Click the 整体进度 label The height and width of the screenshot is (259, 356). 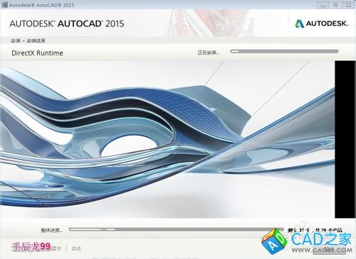[x=52, y=230]
